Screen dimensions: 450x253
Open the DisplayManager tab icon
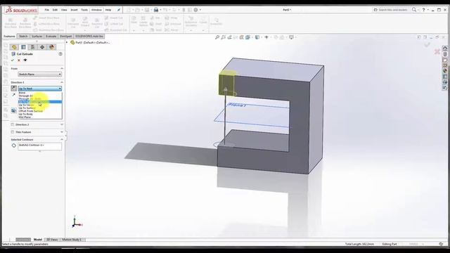[x=51, y=47]
